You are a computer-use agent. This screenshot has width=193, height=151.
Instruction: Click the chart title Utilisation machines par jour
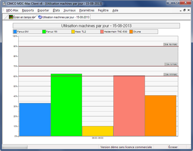click(x=96, y=26)
